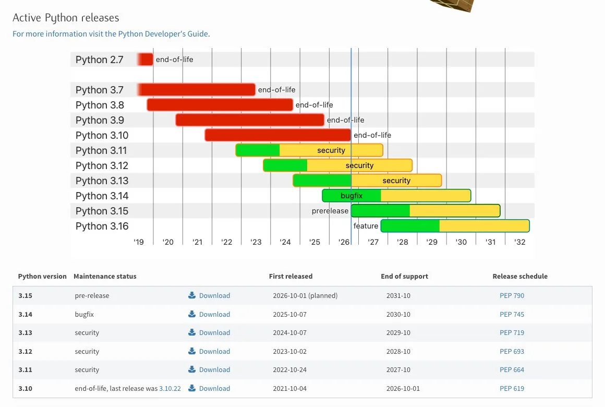Image resolution: width=605 pixels, height=407 pixels.
Task: Open the PEP 745 release schedule
Action: [512, 314]
